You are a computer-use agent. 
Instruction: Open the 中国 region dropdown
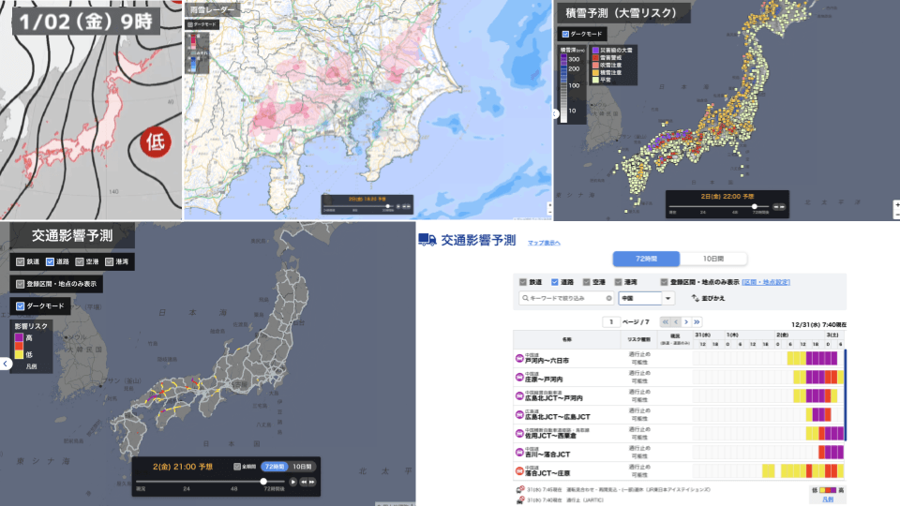click(667, 298)
